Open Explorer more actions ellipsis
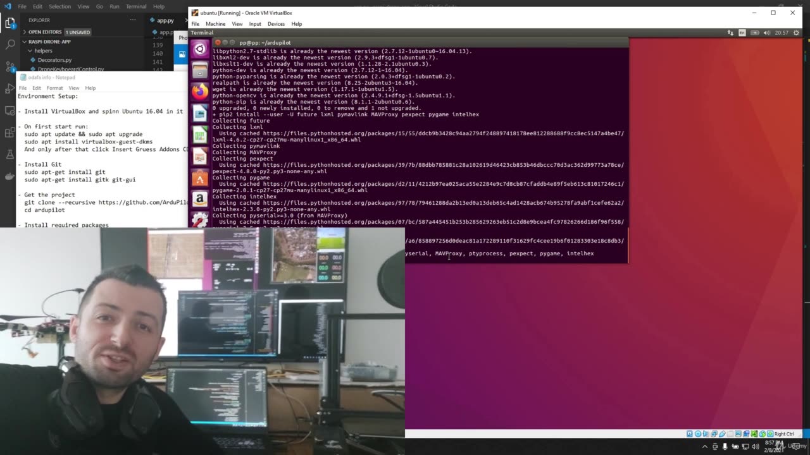The width and height of the screenshot is (810, 455). 133,20
